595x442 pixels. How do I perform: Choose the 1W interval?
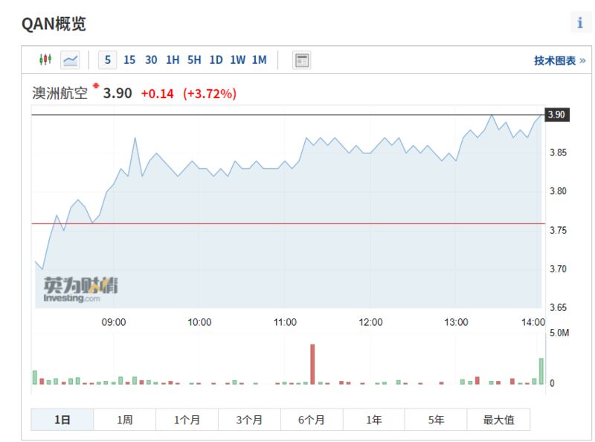237,60
